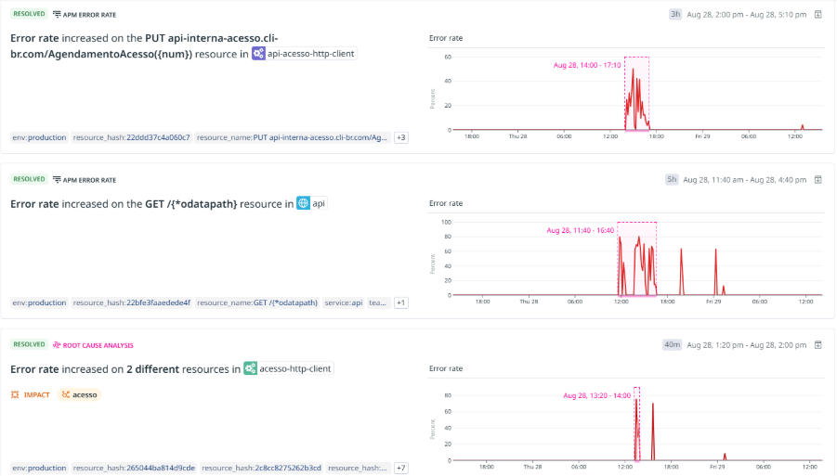The width and height of the screenshot is (837, 476).
Task: Click the orange Impact icon
Action: (x=15, y=394)
